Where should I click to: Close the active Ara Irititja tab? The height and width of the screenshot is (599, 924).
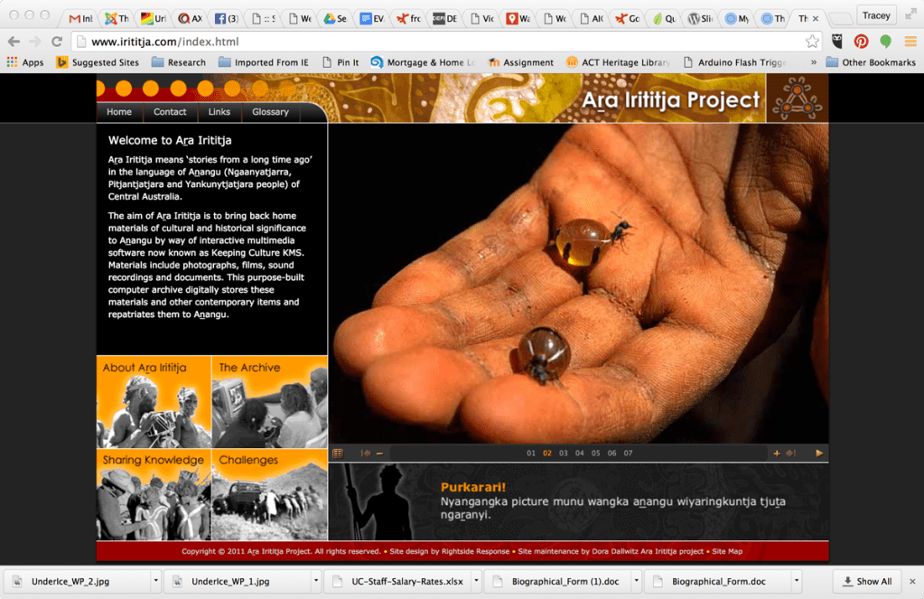pyautogui.click(x=816, y=19)
